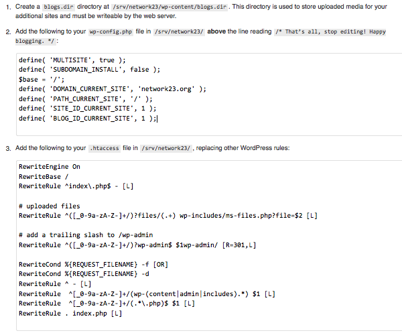Click the RewriteBase / line
Image resolution: width=402 pixels, height=335 pixels.
click(x=45, y=176)
